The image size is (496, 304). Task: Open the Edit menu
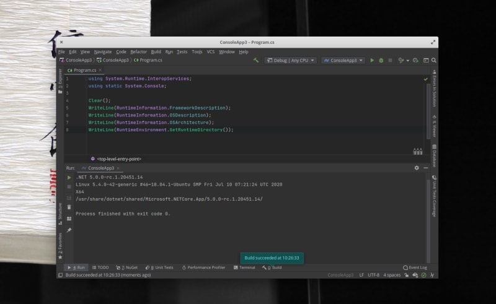pos(73,51)
